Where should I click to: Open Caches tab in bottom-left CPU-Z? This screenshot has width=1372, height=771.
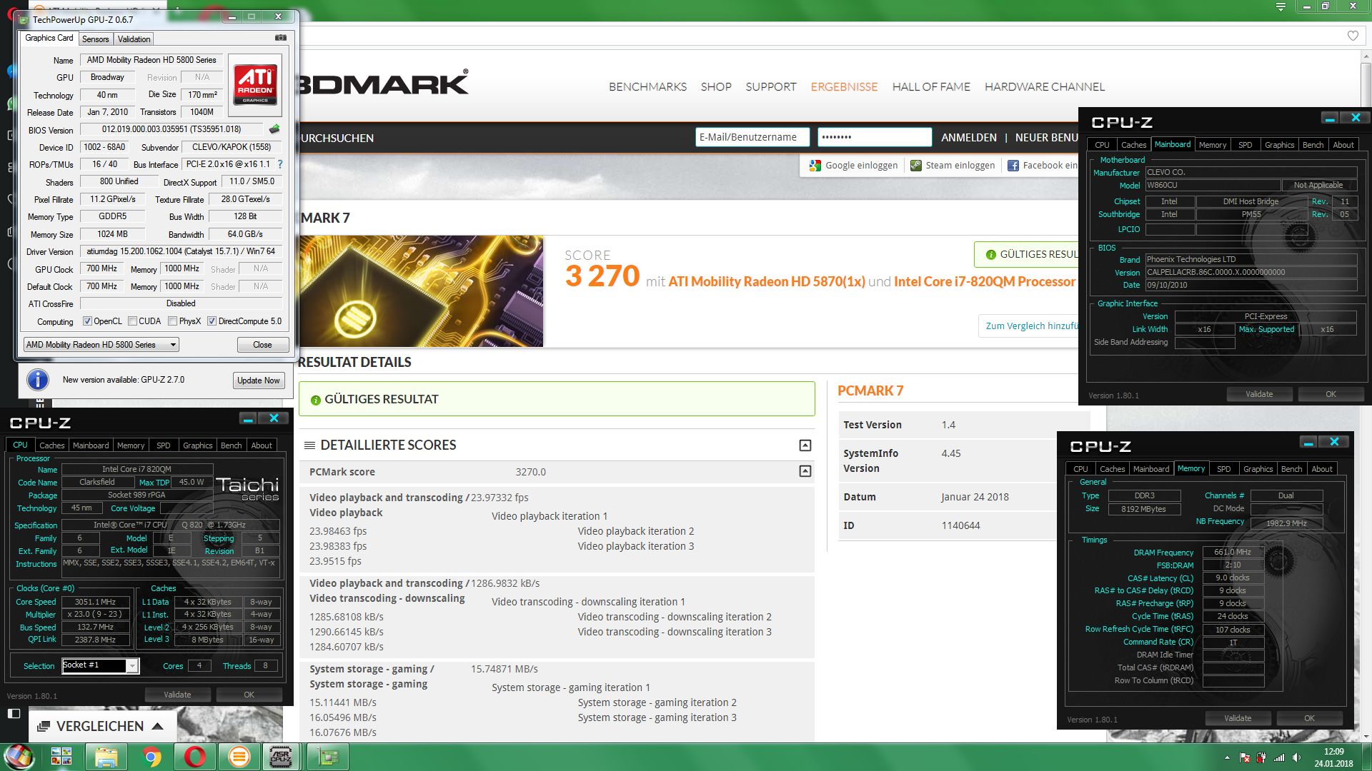click(51, 445)
